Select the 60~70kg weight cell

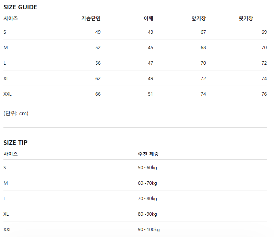[x=147, y=183]
